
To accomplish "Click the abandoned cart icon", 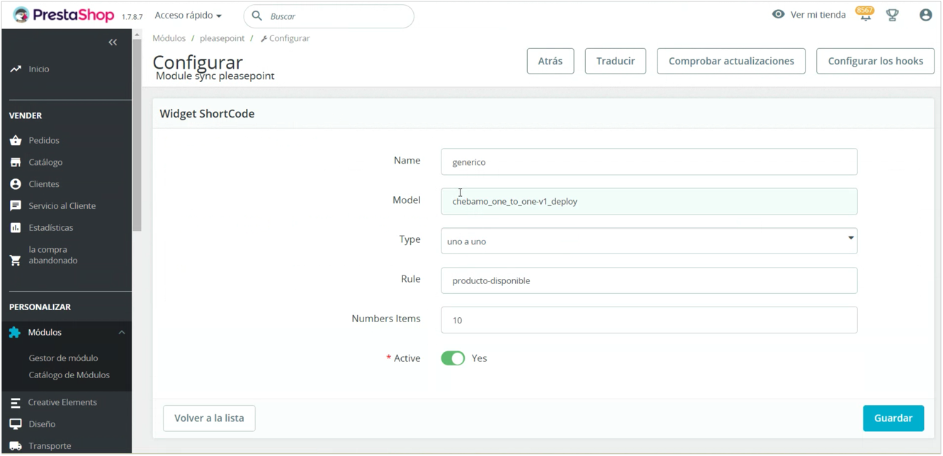I will tap(16, 260).
